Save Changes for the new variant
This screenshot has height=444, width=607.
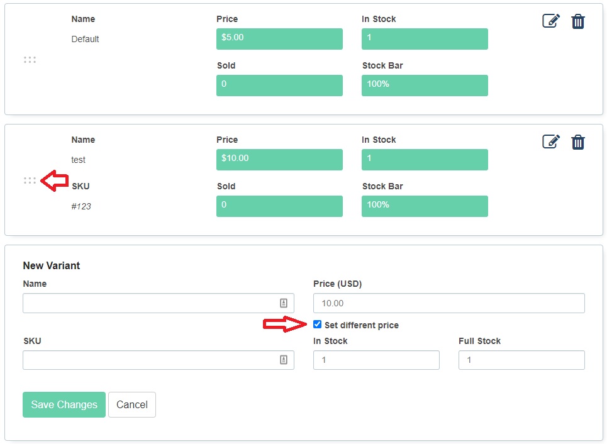pos(64,404)
